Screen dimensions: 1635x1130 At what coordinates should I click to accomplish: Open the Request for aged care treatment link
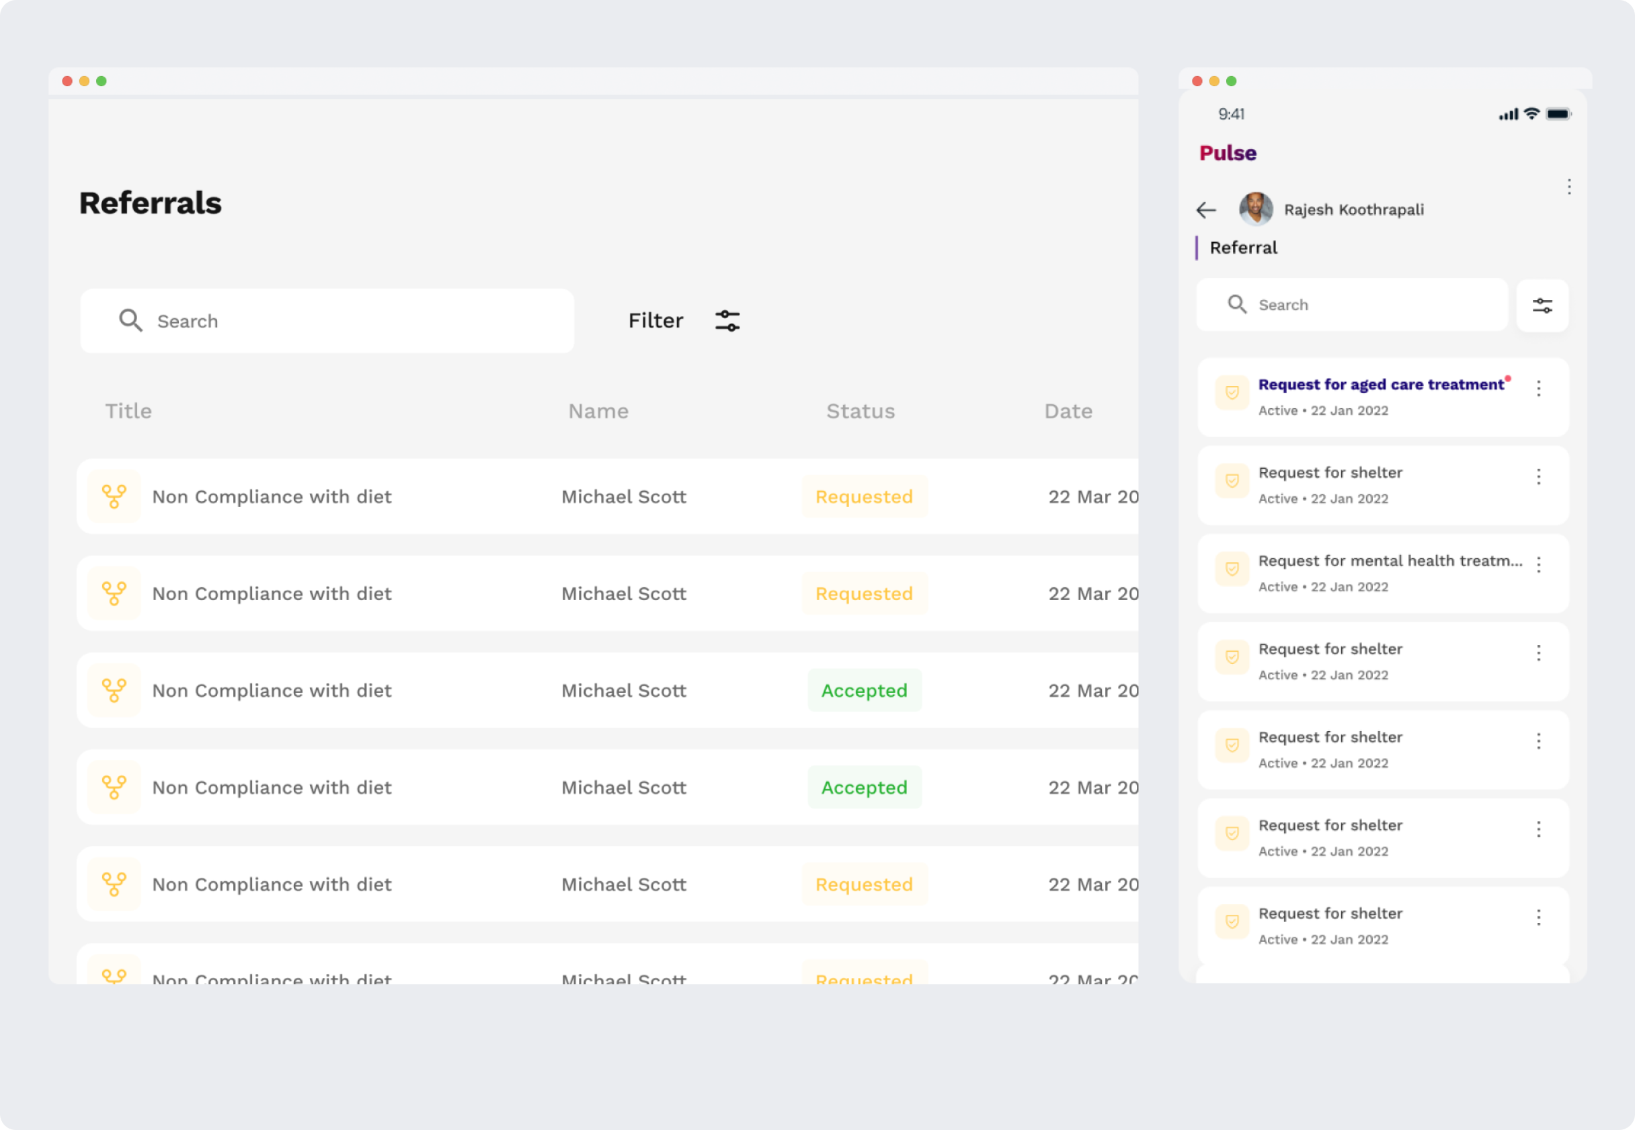[x=1380, y=385]
